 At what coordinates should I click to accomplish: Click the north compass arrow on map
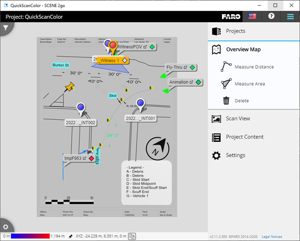tap(158, 149)
